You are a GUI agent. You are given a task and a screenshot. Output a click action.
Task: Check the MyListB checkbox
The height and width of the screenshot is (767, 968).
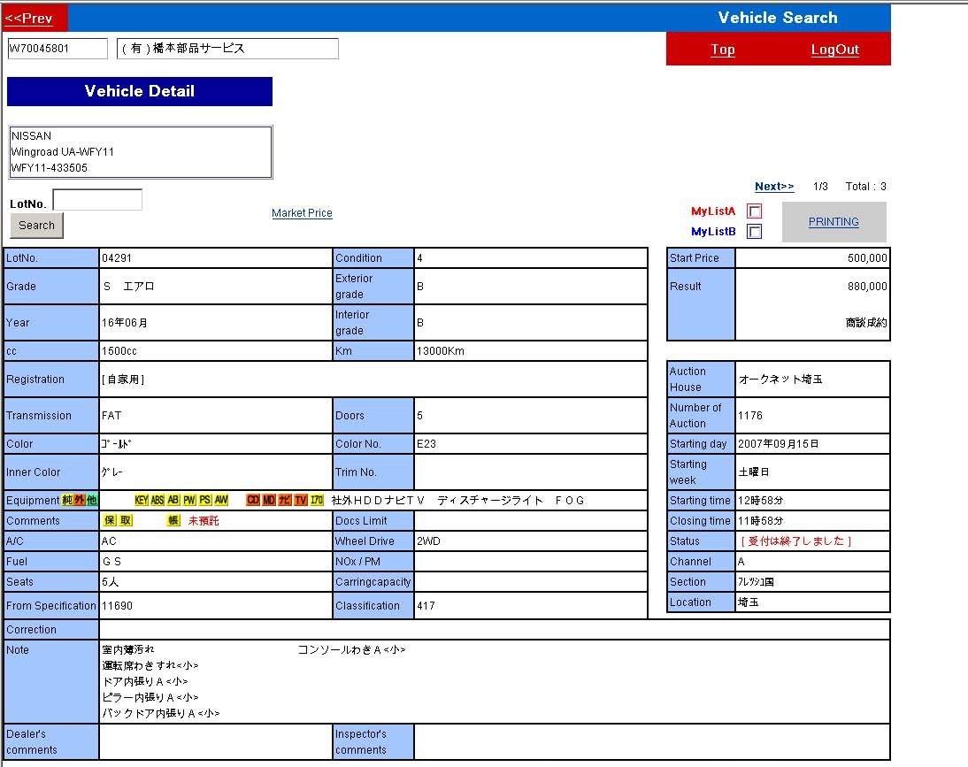pos(755,232)
